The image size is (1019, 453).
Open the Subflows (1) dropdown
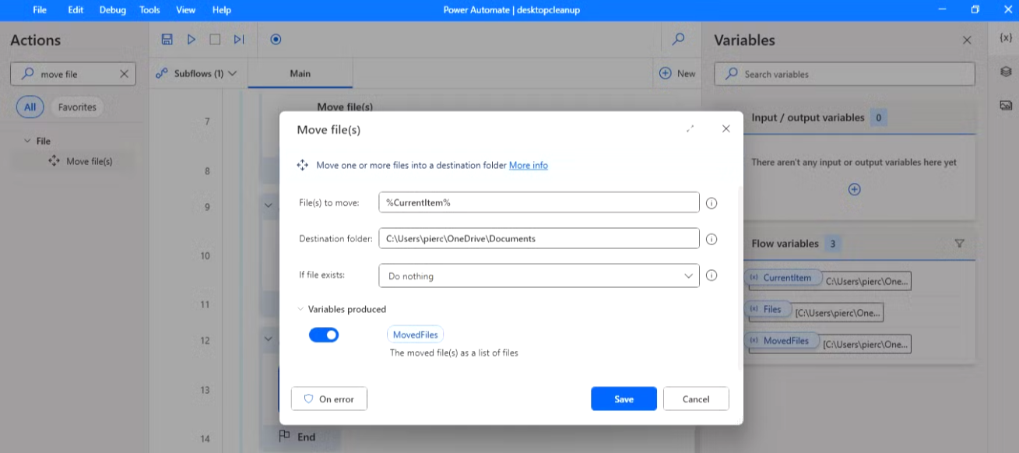pos(196,73)
